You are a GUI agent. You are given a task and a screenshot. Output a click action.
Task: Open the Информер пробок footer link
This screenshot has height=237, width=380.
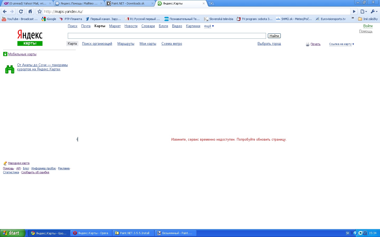tap(44, 169)
